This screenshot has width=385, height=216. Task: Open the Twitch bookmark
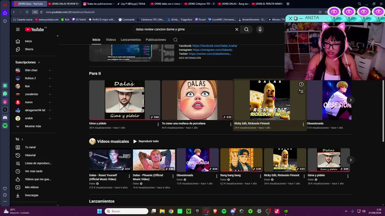[x=79, y=19]
